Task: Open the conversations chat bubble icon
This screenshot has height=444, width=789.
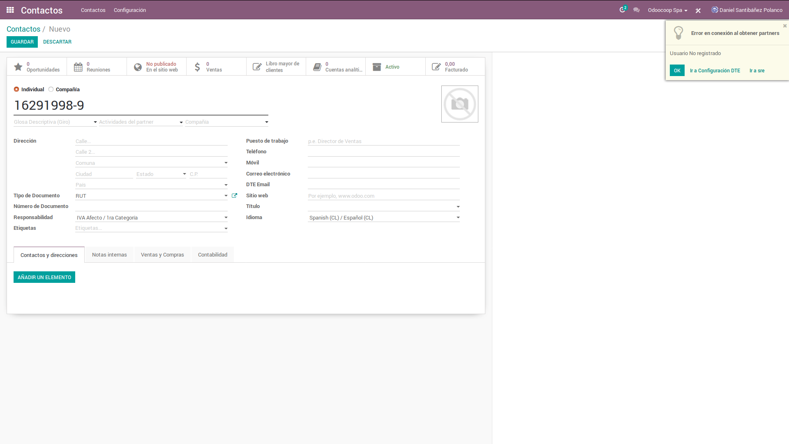Action: click(x=637, y=10)
